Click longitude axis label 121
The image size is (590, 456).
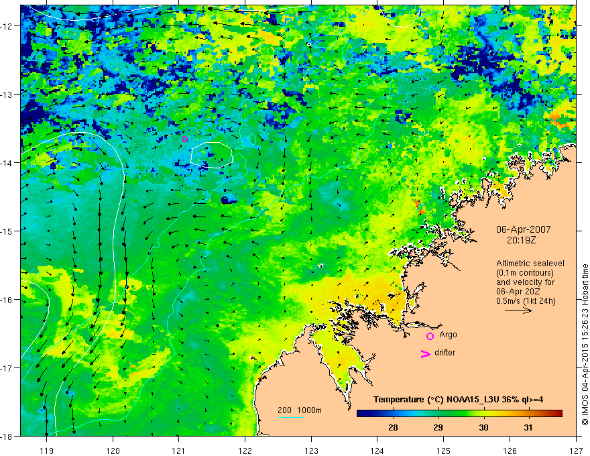click(179, 451)
